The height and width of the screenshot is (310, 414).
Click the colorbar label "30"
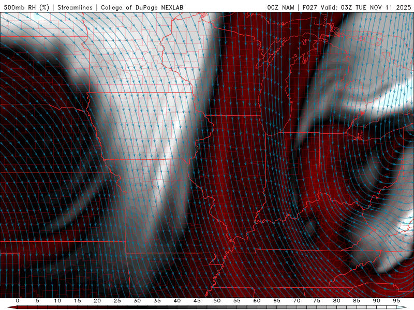137,301
